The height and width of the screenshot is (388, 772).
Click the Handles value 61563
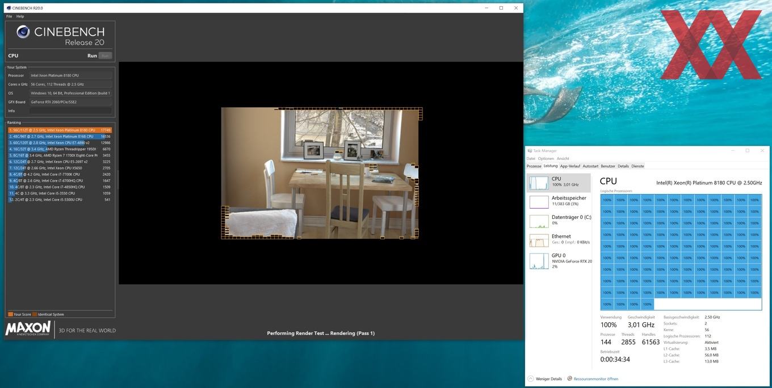651,342
